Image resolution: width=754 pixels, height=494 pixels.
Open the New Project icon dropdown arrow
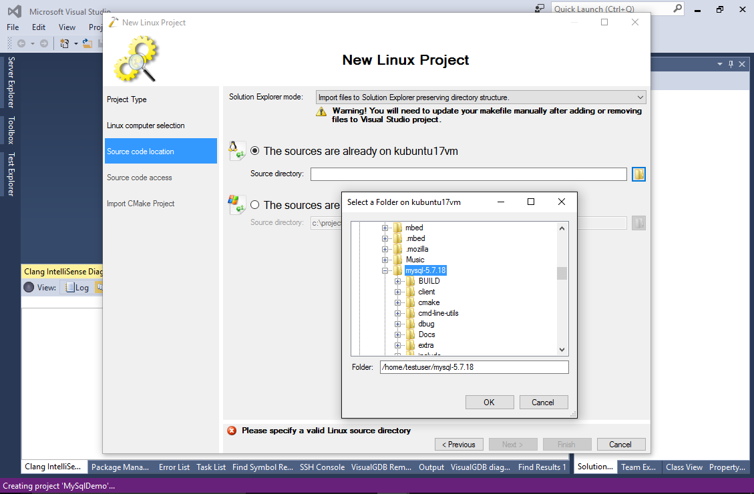click(x=75, y=44)
